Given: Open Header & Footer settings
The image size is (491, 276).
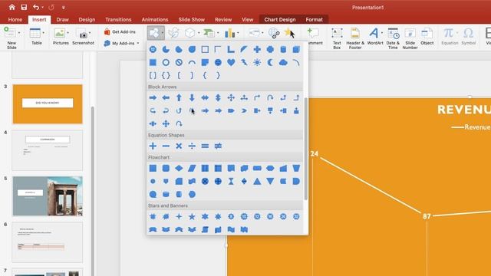Looking at the screenshot, I should (355, 38).
